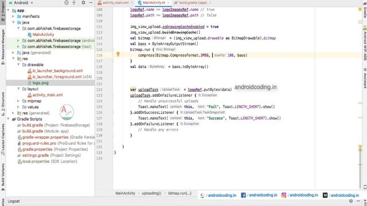Collapse com.abhishek.firebasestorage main package
Image resolution: width=367 pixels, height=206 pixels.
pyautogui.click(x=18, y=29)
